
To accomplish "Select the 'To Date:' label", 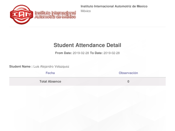I will (96, 53).
